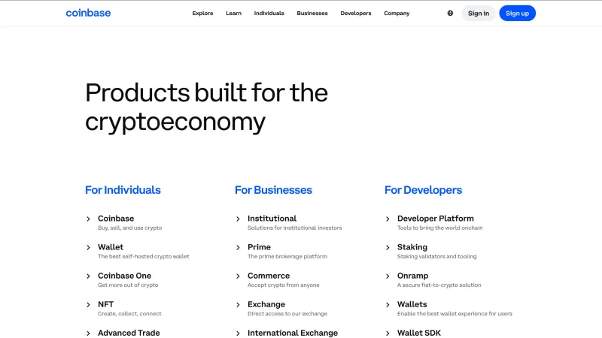This screenshot has width=602, height=338.
Task: Click 'Get more out of crypto' text
Action: (128, 285)
